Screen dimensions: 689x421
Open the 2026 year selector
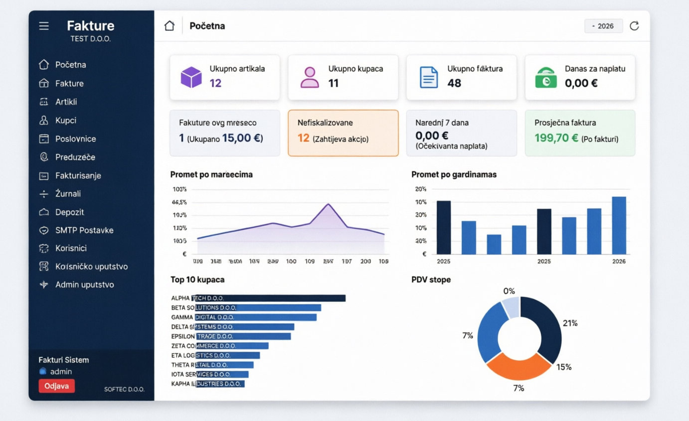[604, 26]
